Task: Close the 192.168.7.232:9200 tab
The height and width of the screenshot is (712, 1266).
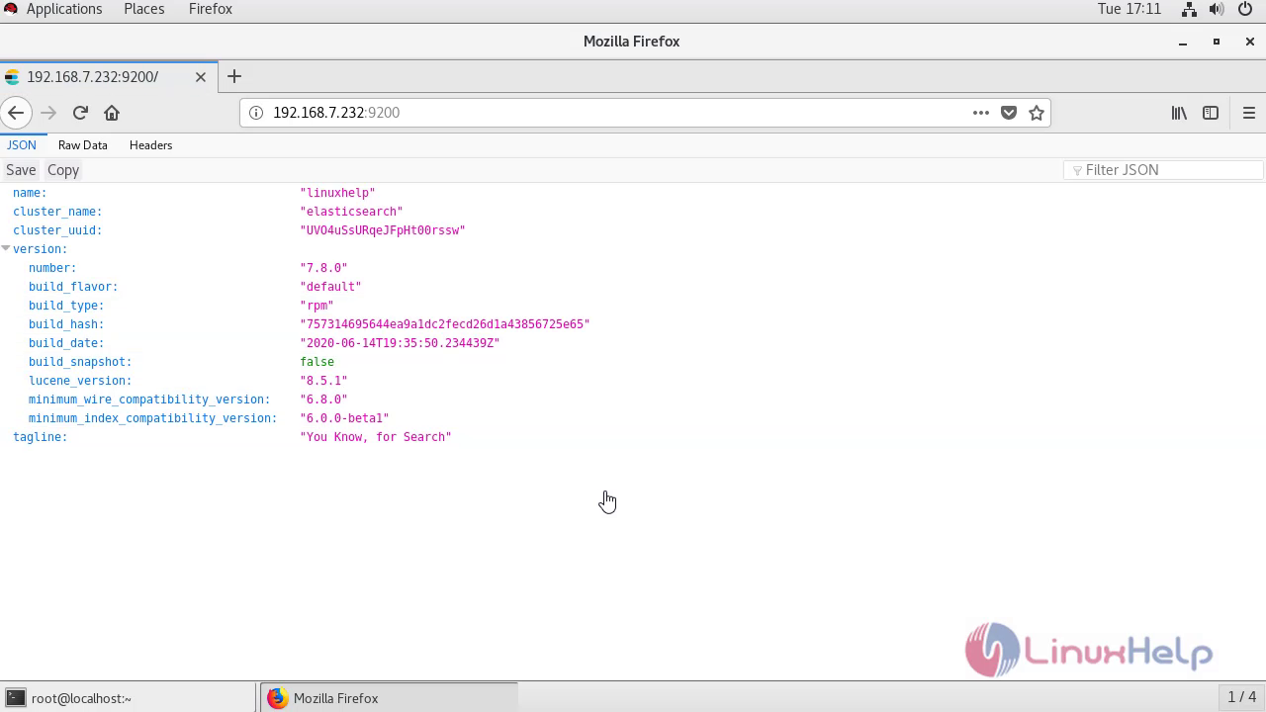Action: tap(201, 76)
